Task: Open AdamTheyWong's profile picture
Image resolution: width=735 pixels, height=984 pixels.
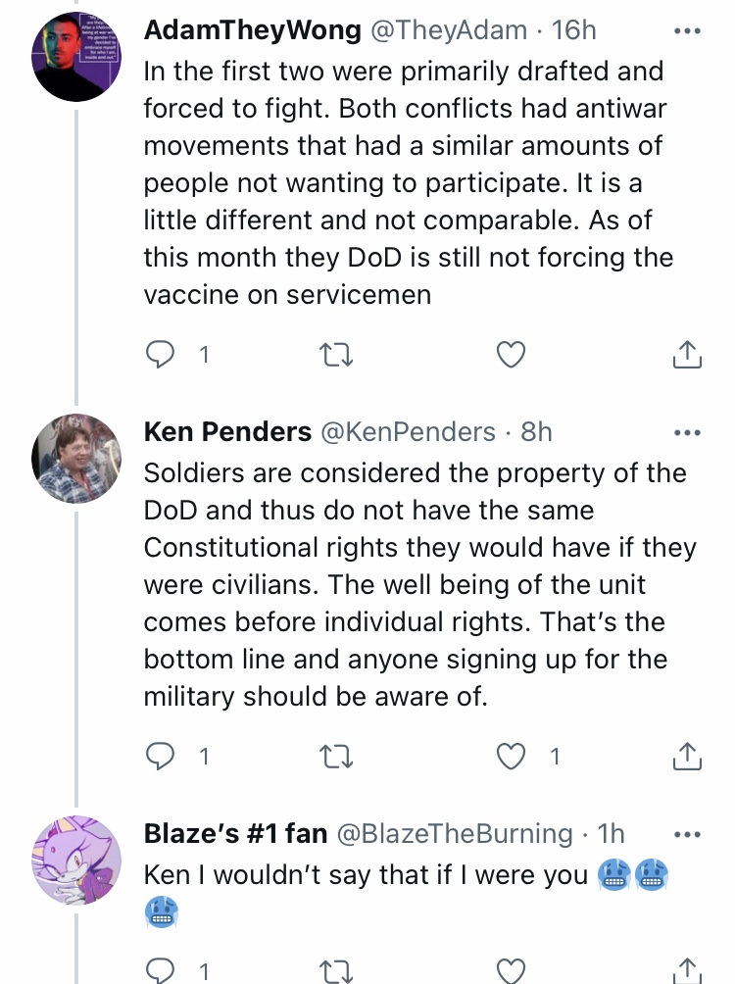Action: click(76, 57)
